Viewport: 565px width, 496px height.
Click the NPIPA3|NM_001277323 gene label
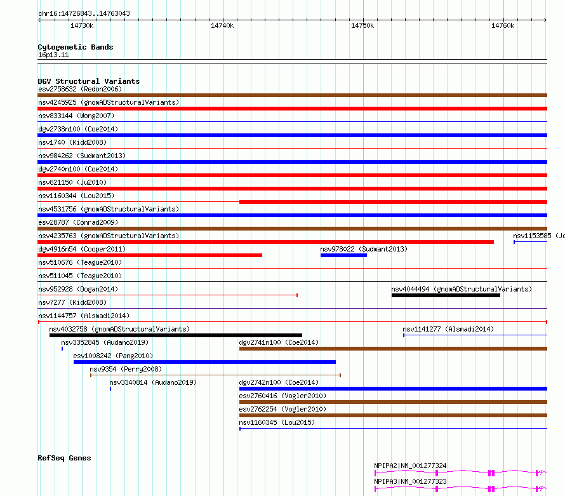click(x=410, y=481)
